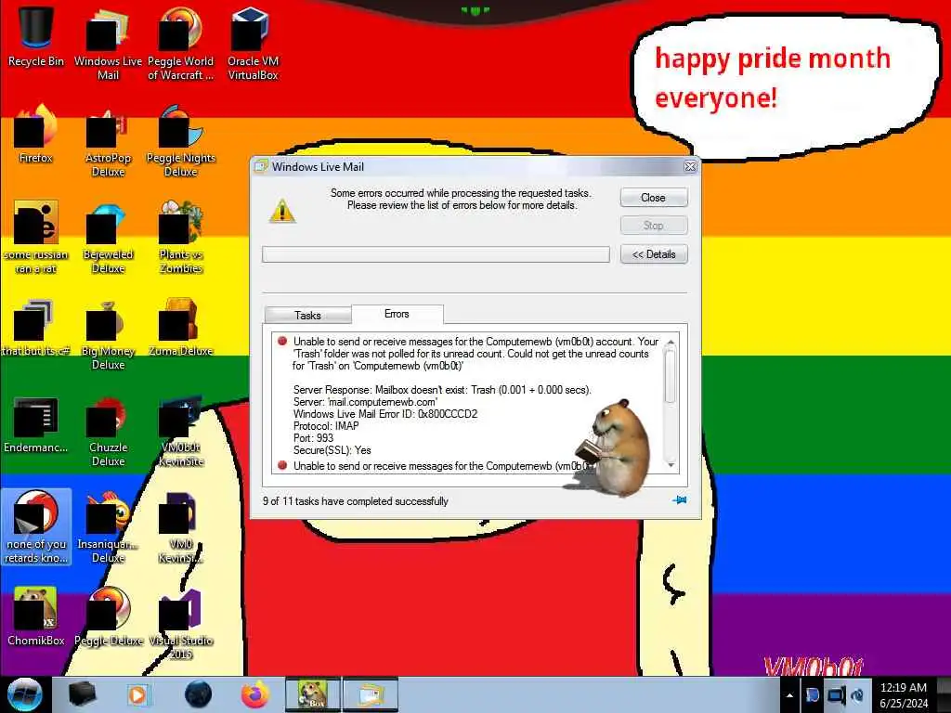Select the 'that but its c#' icon
The height and width of the screenshot is (713, 951).
pos(36,328)
